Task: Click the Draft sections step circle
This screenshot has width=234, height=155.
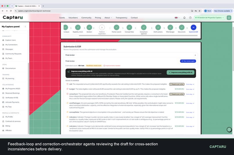Action: pos(158,27)
